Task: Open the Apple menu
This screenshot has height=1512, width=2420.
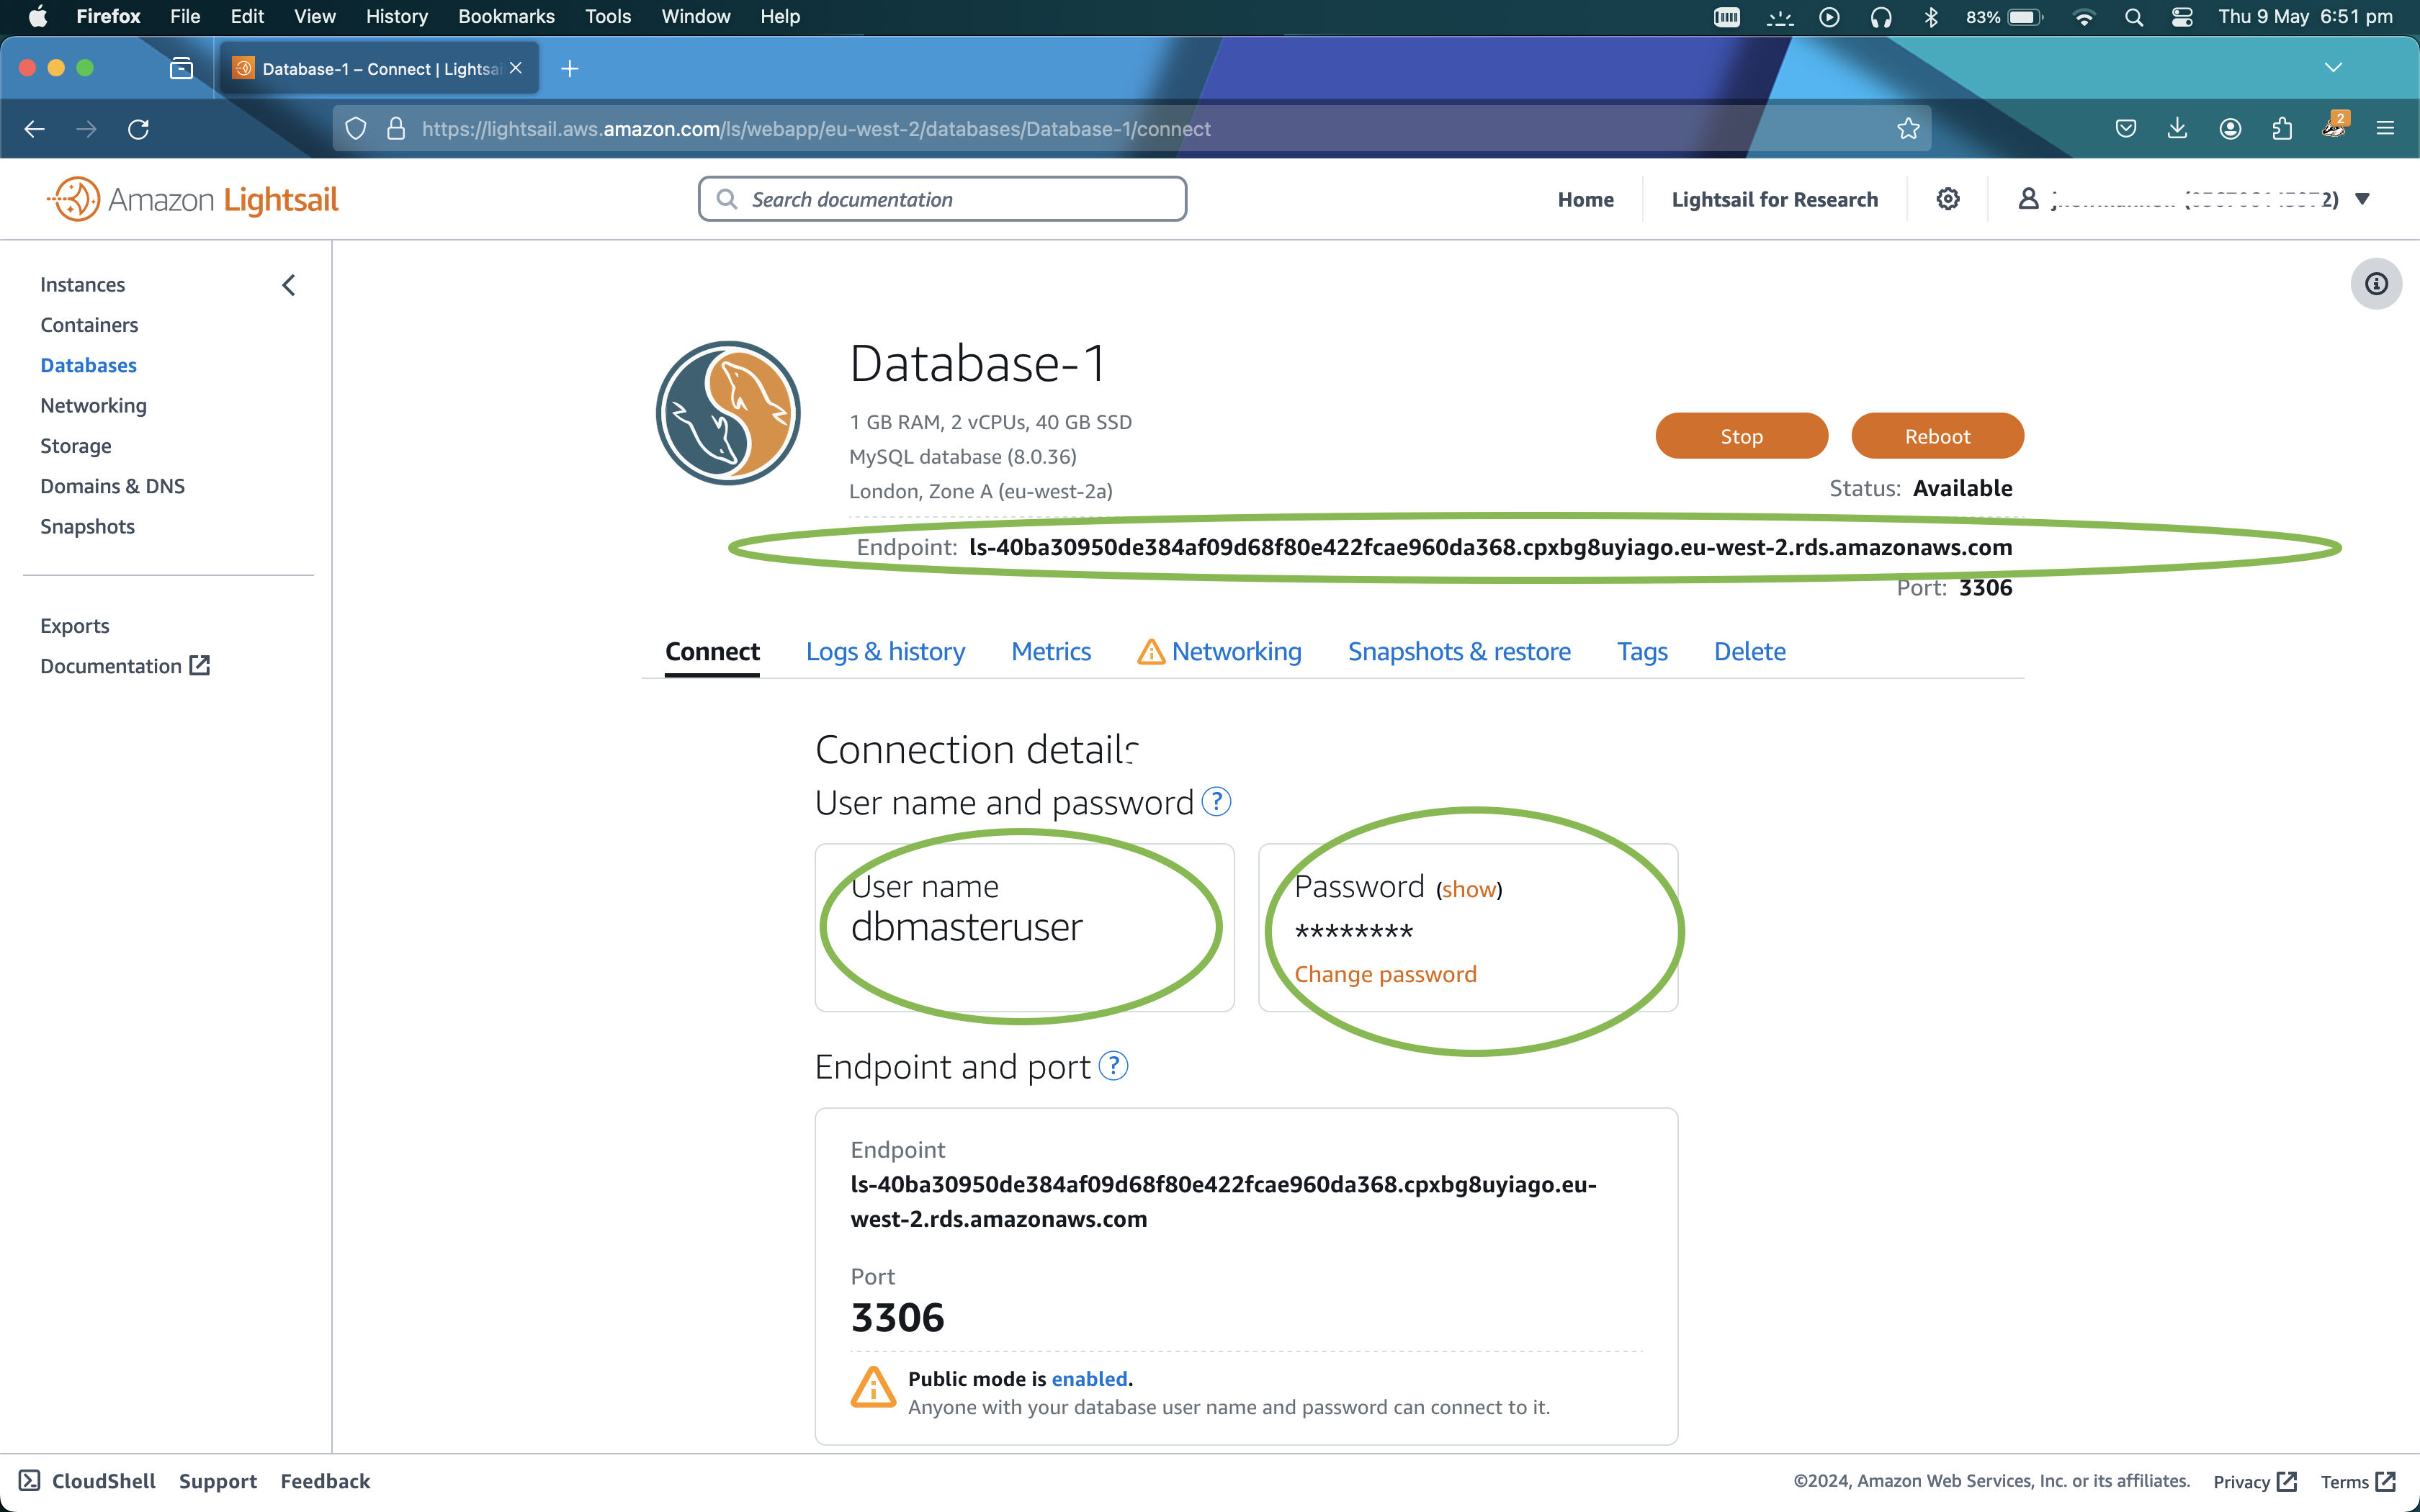Action: (x=38, y=16)
